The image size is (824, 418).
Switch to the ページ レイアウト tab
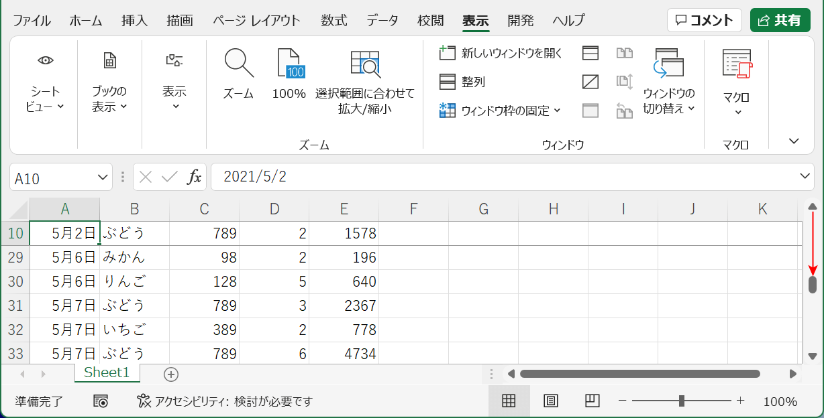click(256, 20)
